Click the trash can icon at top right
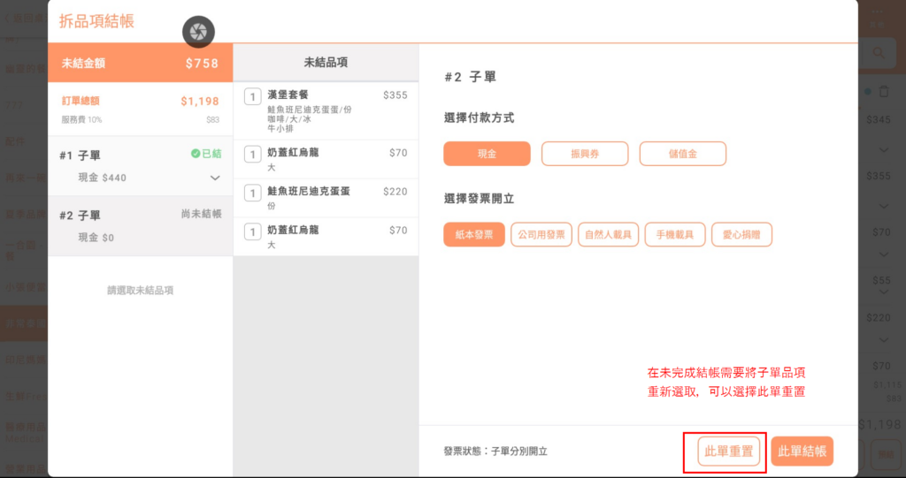The width and height of the screenshot is (906, 478). coord(883,91)
